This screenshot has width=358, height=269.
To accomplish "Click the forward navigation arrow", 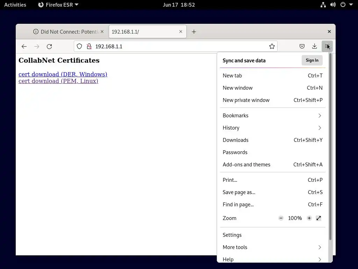I will coord(36,47).
